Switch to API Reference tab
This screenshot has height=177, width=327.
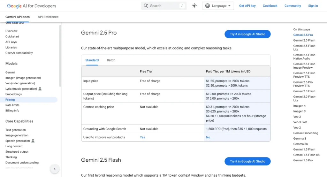click(48, 17)
